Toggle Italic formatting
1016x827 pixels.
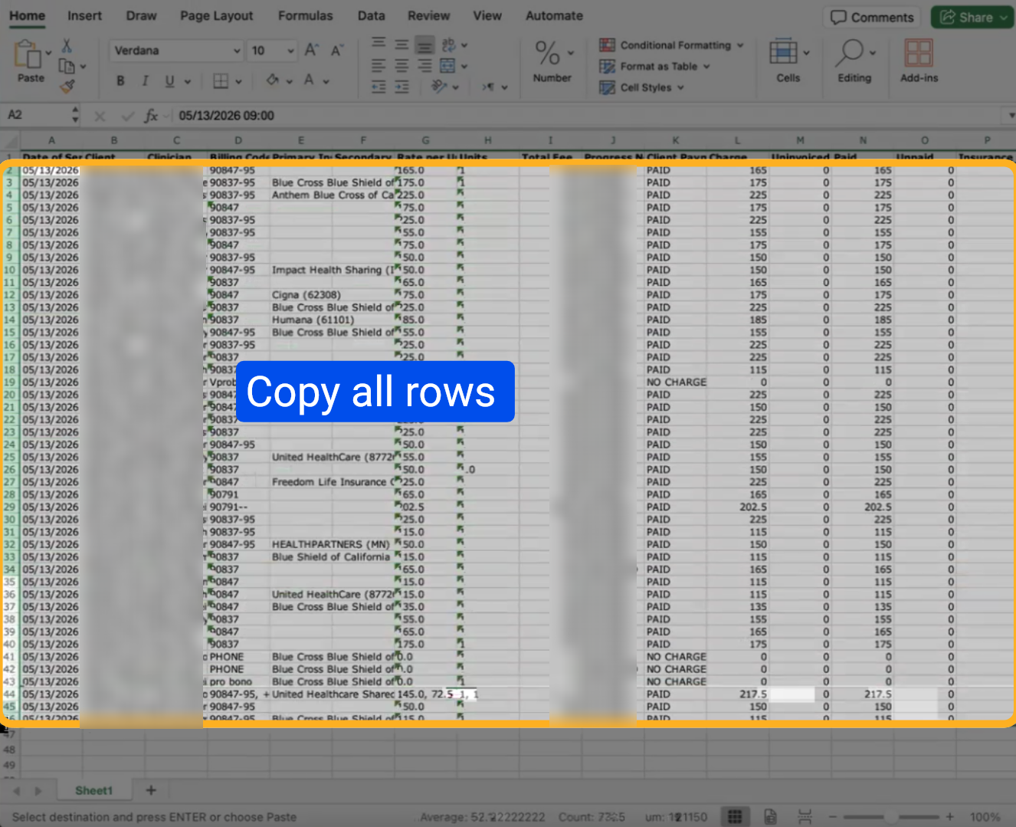[x=145, y=80]
